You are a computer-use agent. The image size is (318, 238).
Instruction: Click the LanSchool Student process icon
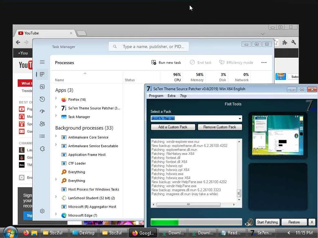point(64,198)
